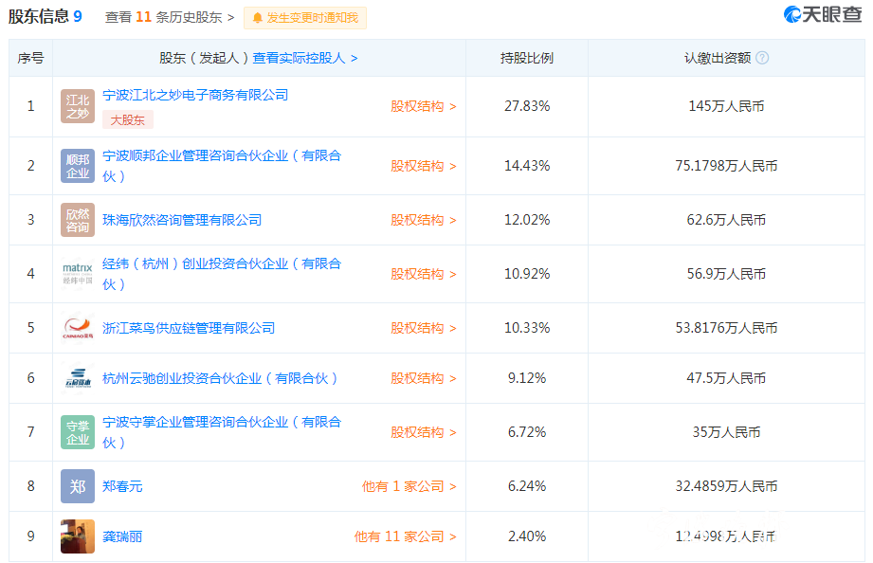
Task: Open 宁波顺邦企业管理咨询合伙企业 link
Action: pyautogui.click(x=222, y=166)
